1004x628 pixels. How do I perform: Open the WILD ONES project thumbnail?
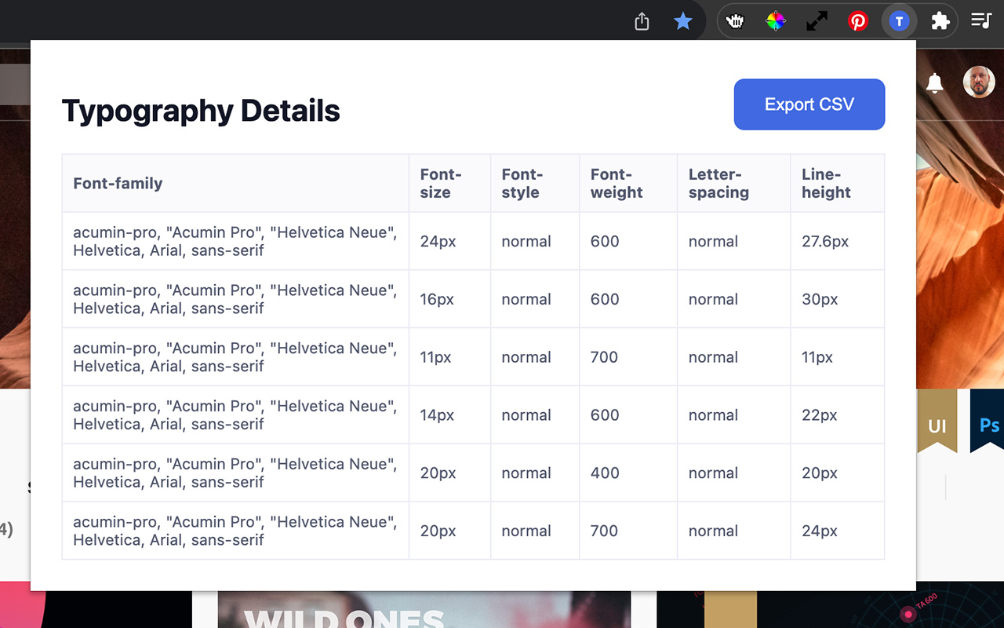coord(424,609)
